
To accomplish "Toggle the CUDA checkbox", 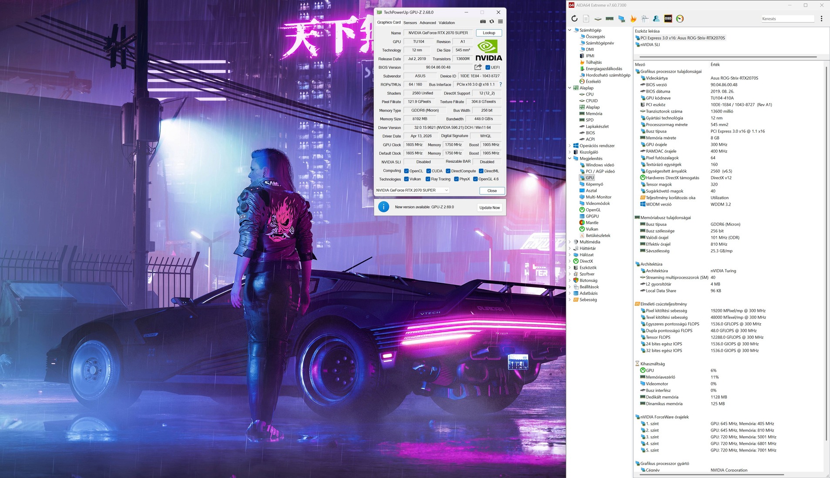I will (x=428, y=171).
